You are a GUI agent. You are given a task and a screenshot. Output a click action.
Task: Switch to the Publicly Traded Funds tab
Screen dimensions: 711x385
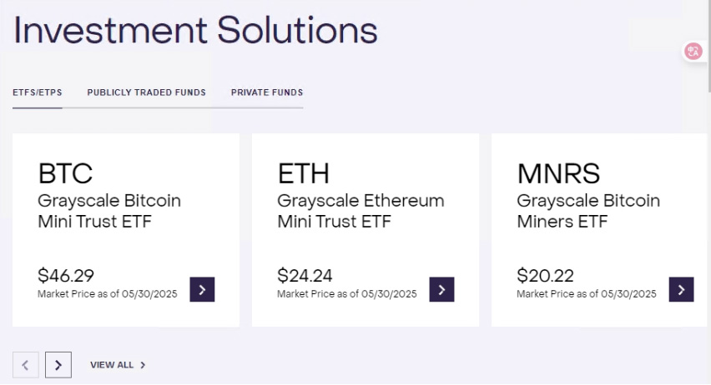point(146,92)
